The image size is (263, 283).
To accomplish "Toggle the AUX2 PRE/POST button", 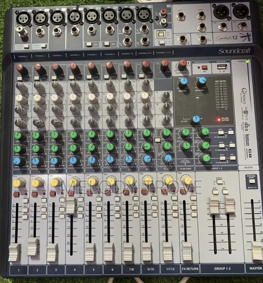I will 222,146.
